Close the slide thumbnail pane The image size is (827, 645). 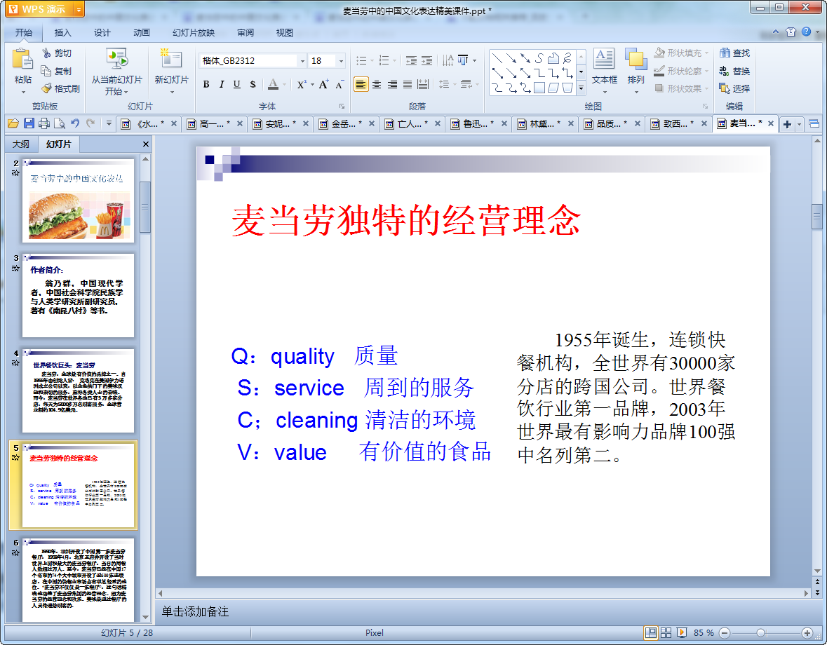(146, 144)
